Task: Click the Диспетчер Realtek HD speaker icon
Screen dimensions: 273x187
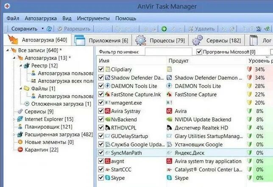Action: tap(169, 128)
